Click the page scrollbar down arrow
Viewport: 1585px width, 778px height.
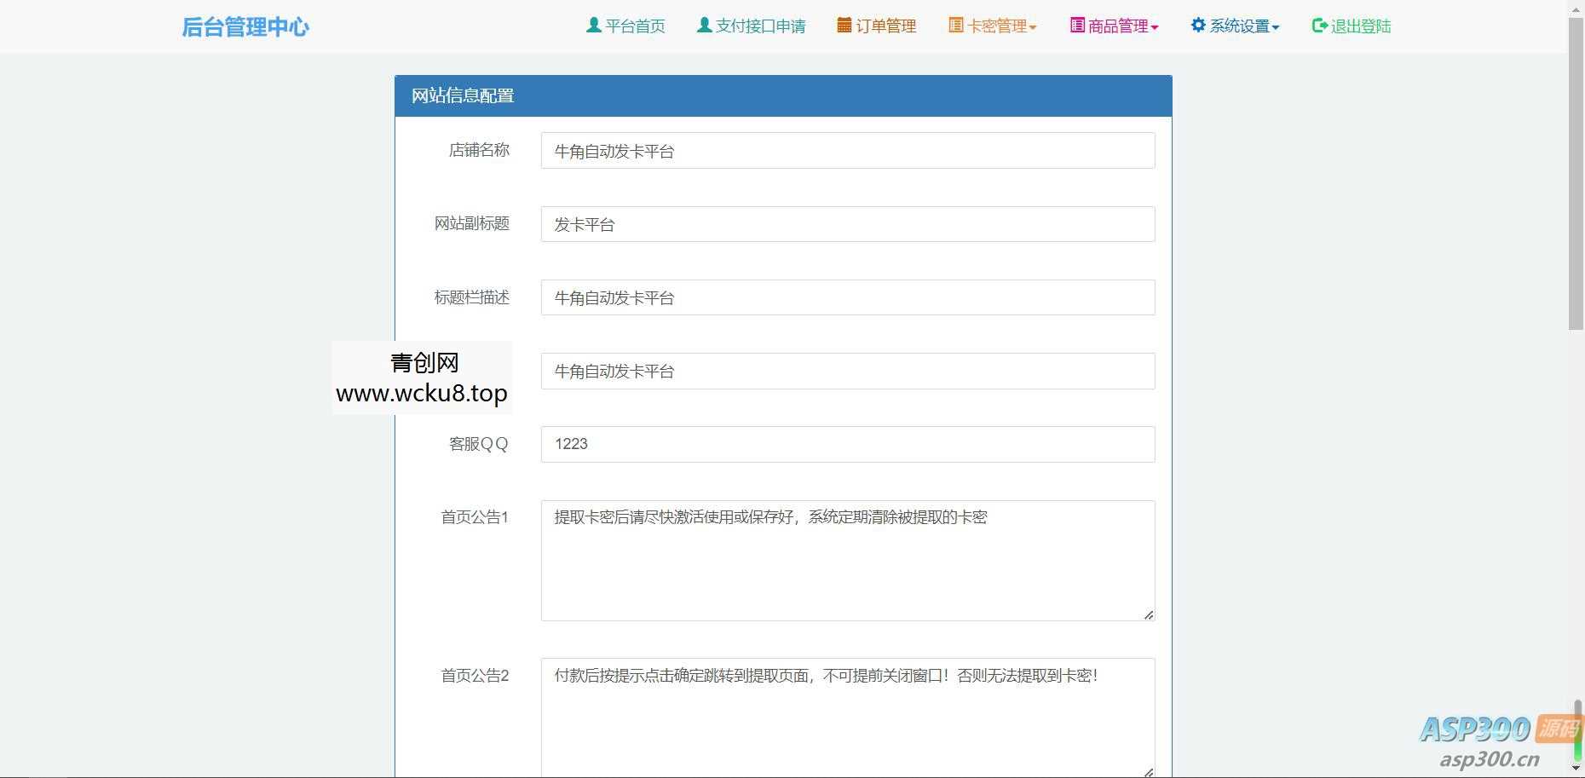point(1576,769)
